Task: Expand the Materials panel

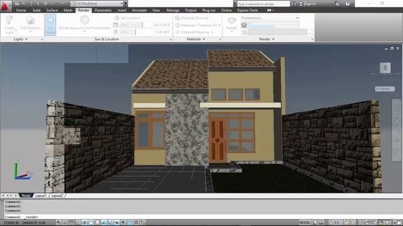Action: pyautogui.click(x=196, y=39)
